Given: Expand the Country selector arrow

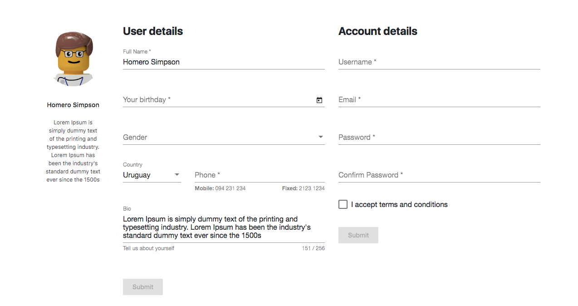Looking at the screenshot, I should tap(177, 174).
